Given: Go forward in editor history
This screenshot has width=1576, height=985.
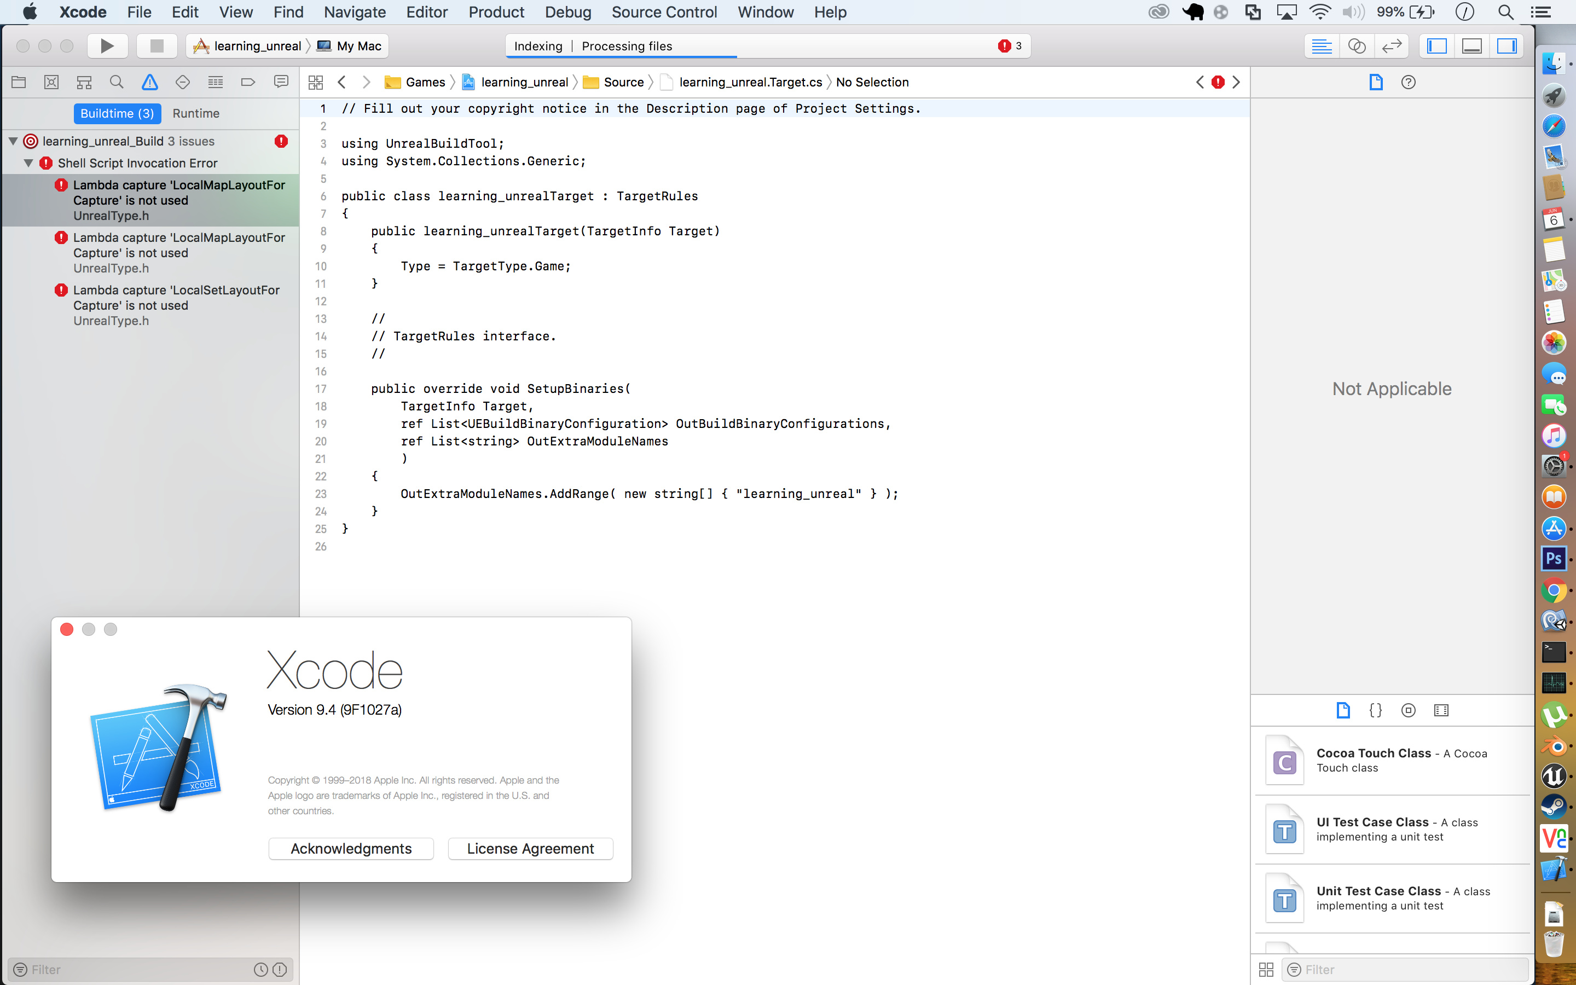Looking at the screenshot, I should tap(367, 82).
